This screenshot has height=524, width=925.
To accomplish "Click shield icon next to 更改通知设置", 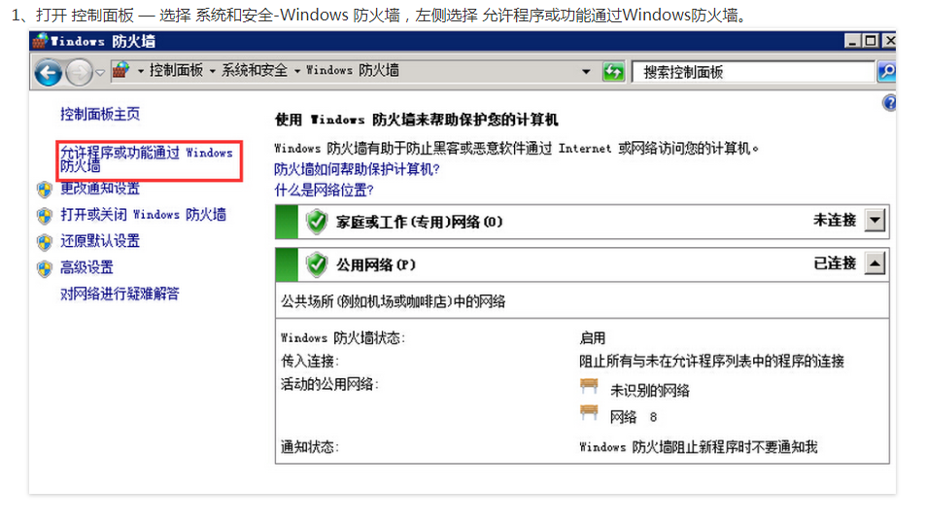I will (x=45, y=190).
